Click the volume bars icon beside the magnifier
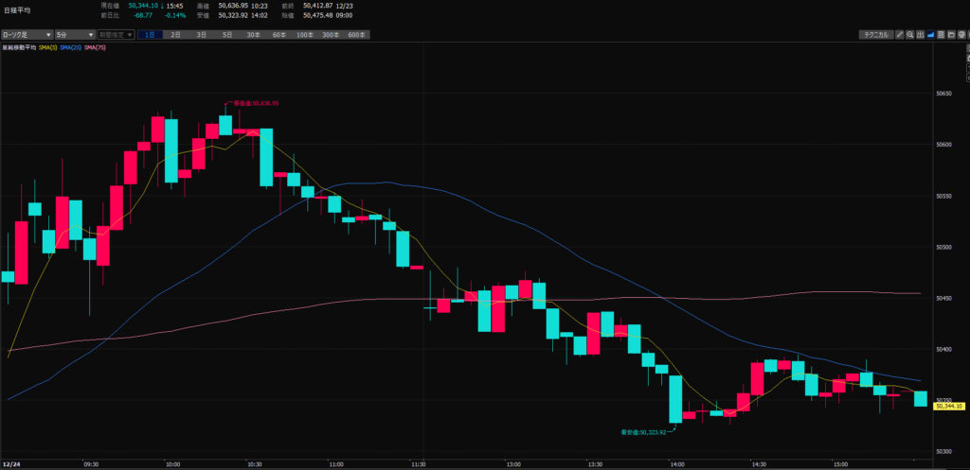The width and height of the screenshot is (970, 470). 919,35
